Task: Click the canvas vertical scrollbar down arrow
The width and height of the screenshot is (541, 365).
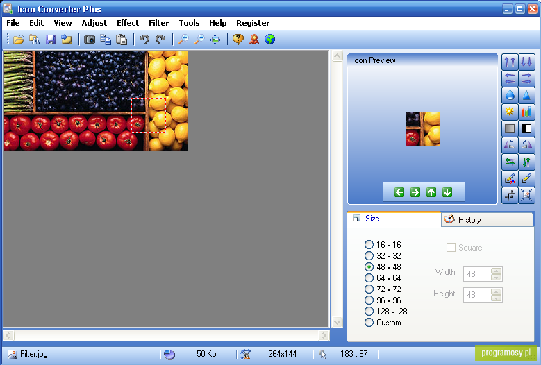Action: tap(337, 323)
